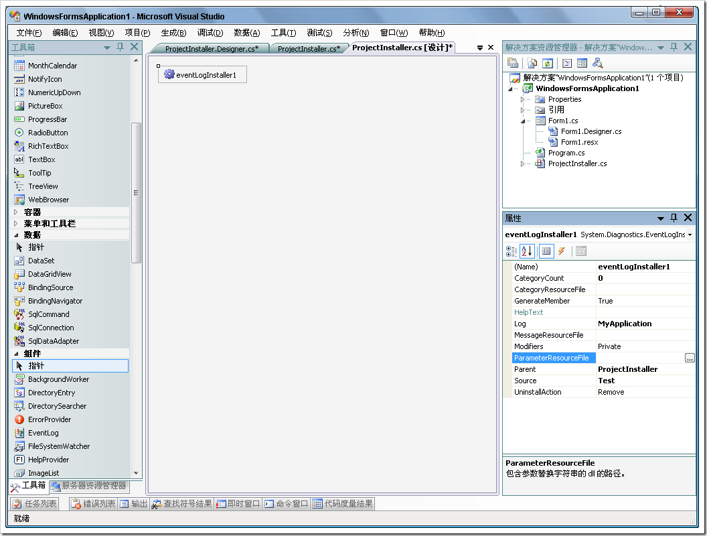Open the 调试(D) debug menu
This screenshot has width=707, height=536.
tap(210, 32)
